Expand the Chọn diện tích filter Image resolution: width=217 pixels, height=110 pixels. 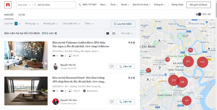71,24
